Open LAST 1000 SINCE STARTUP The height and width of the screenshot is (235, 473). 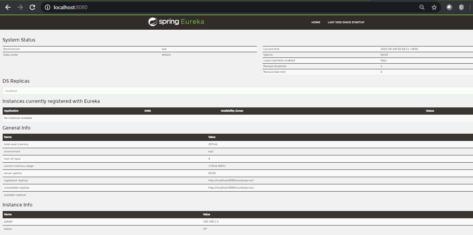point(346,22)
